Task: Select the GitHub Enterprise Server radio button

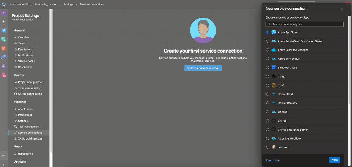Action: (x=267, y=130)
